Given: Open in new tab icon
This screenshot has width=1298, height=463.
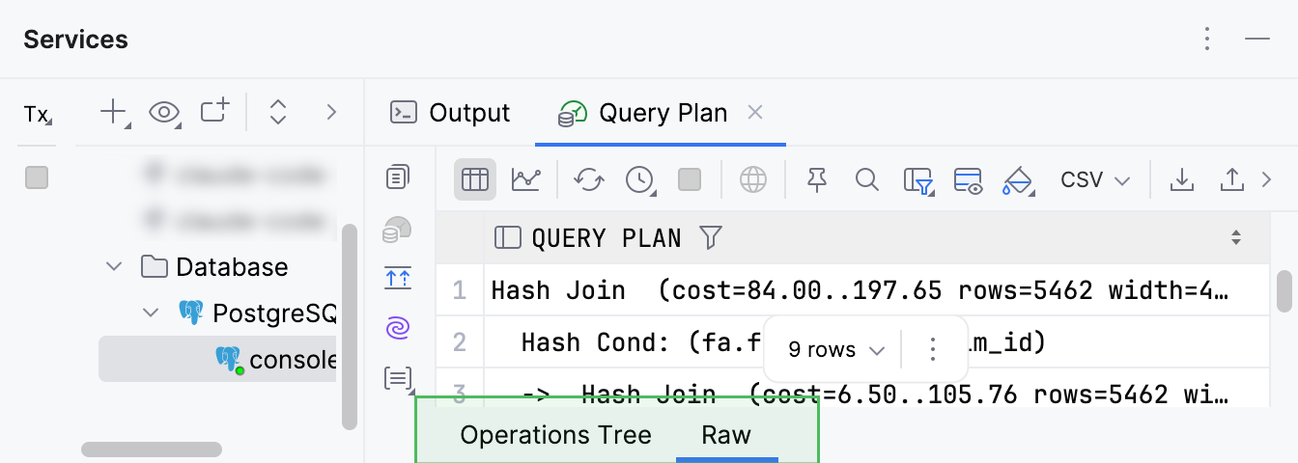Looking at the screenshot, I should [x=215, y=112].
